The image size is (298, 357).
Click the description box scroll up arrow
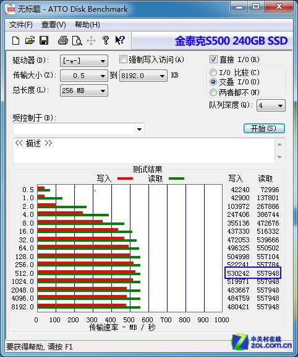(279, 144)
